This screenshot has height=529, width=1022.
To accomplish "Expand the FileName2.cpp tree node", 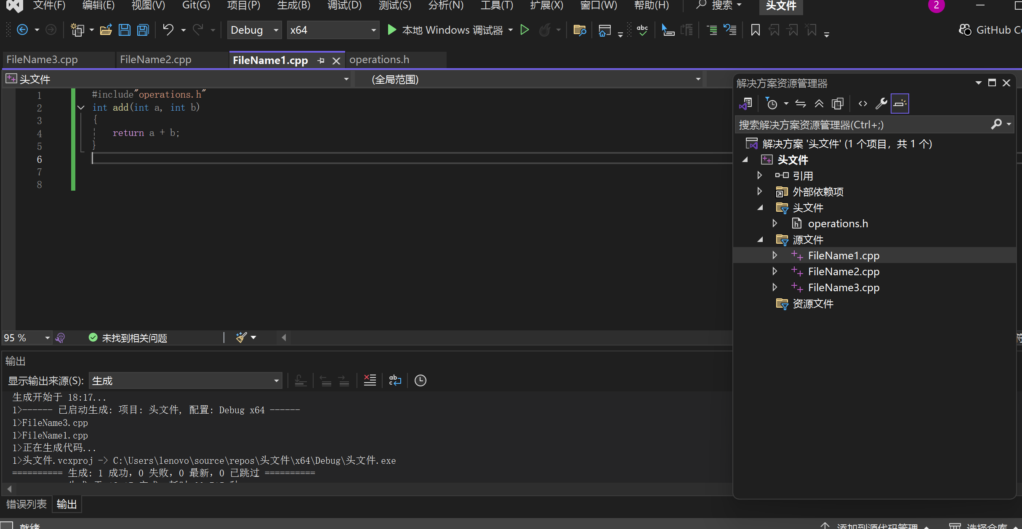I will click(774, 271).
